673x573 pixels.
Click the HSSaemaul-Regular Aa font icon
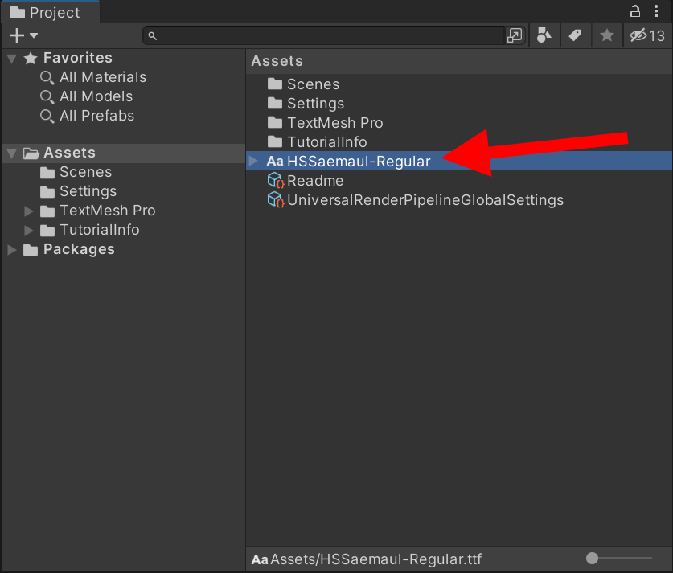pos(275,161)
